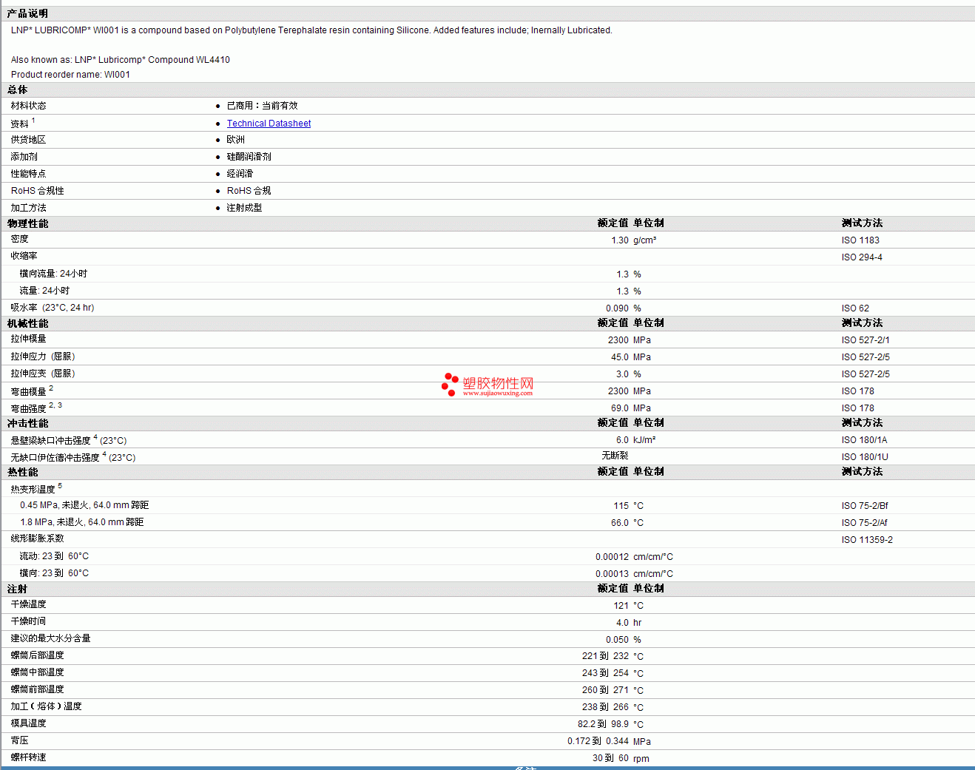Screen dimensions: 975x770
Task: Select transverse expansion value 0.00013
Action: pyautogui.click(x=612, y=574)
